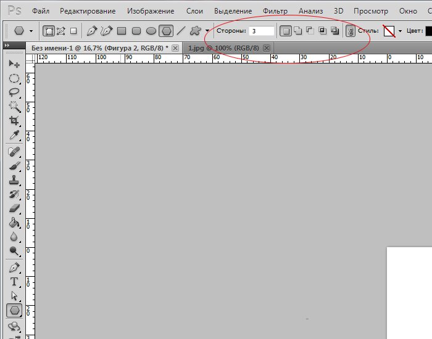
Task: Select the Lasso tool
Action: (x=14, y=92)
